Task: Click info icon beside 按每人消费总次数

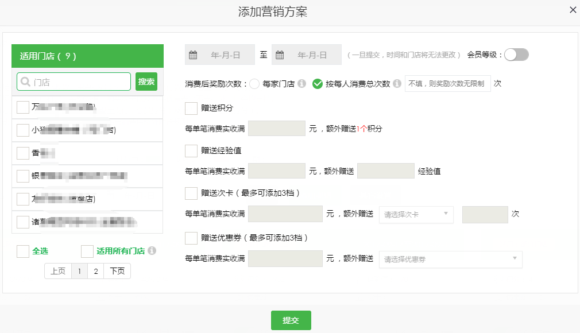Action: 397,84
